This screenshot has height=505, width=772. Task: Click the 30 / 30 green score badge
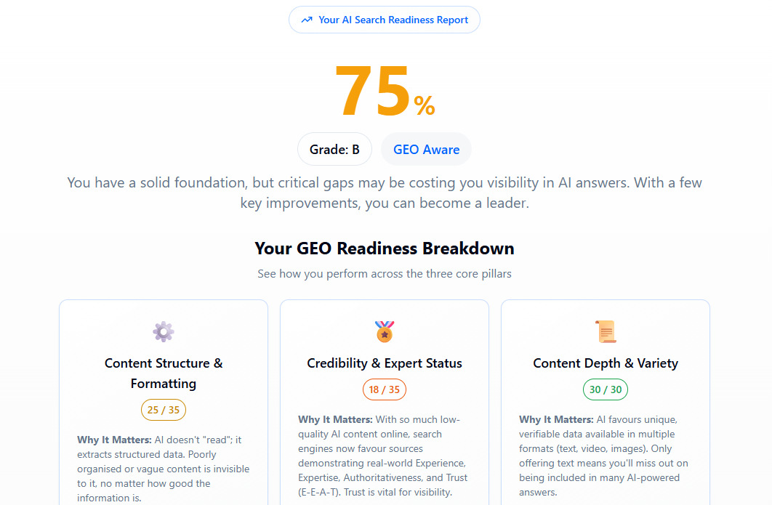(605, 389)
